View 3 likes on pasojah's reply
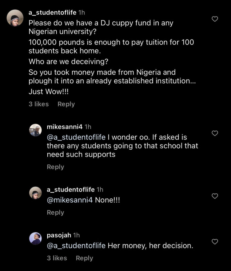This screenshot has height=271, width=231. 57,258
